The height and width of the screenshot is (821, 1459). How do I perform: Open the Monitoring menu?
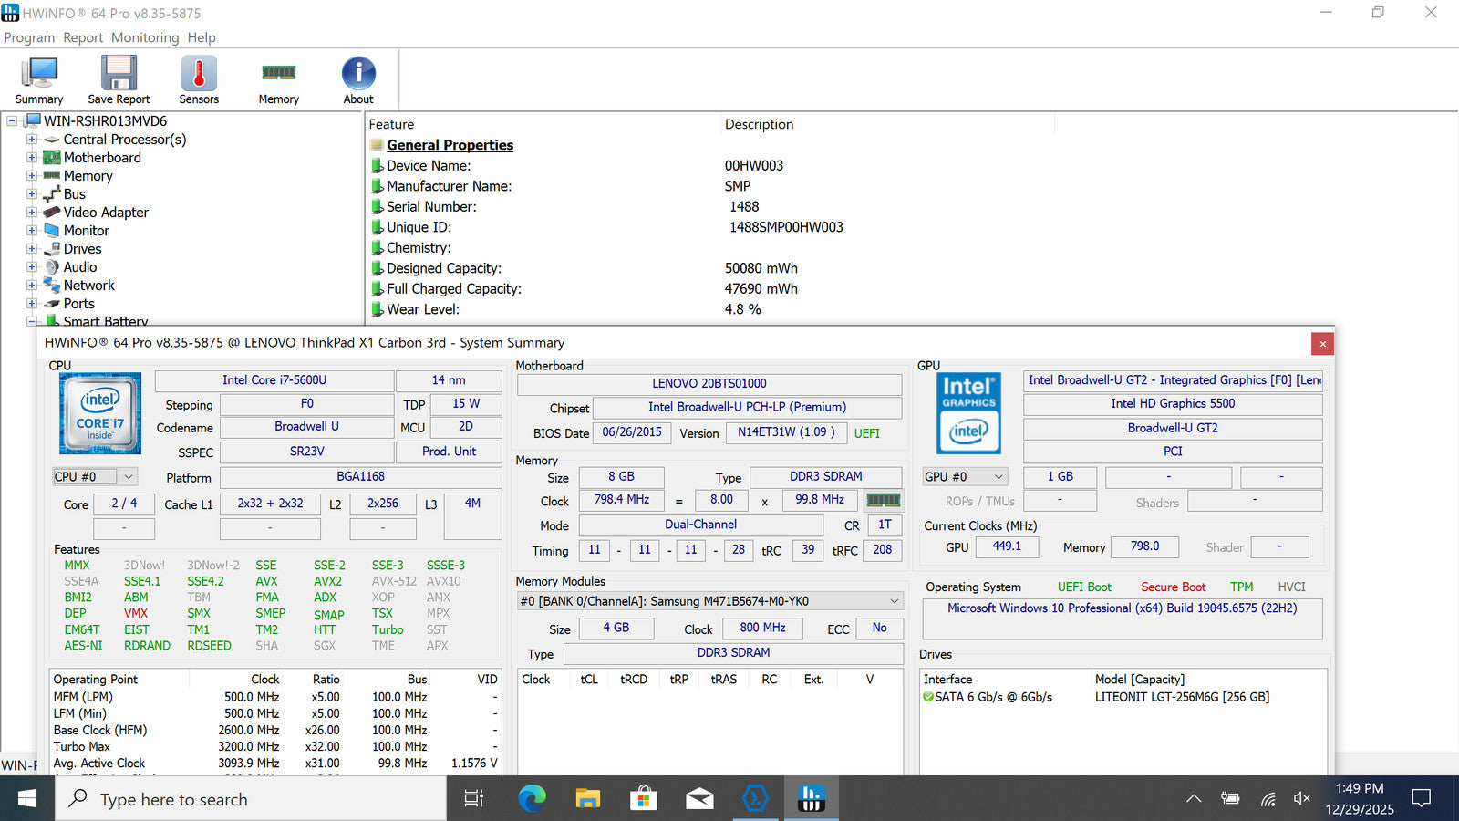[x=145, y=37]
